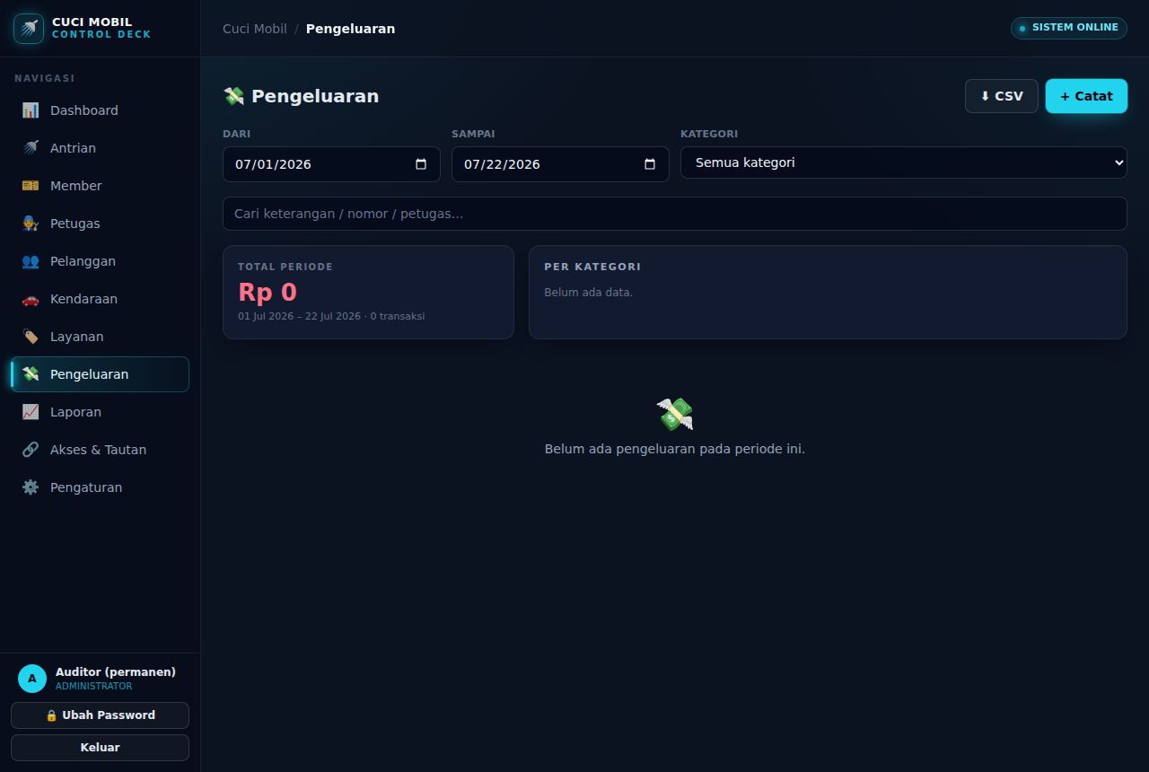This screenshot has height=772, width=1149.
Task: Click the Petugas worker icon
Action: (x=31, y=224)
